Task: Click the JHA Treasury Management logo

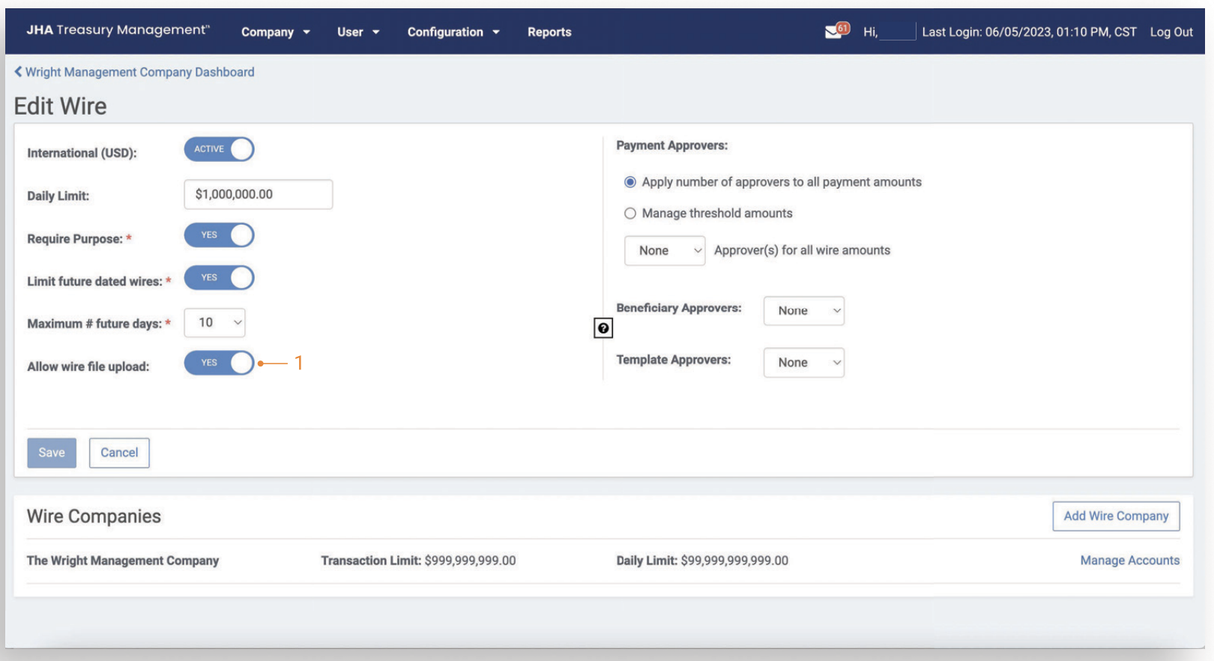Action: coord(118,30)
